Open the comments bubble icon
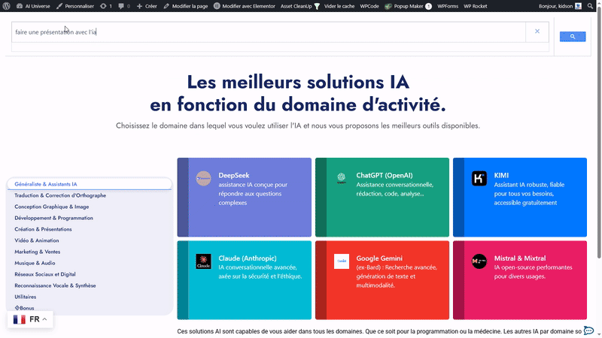Image resolution: width=602 pixels, height=338 pixels. pyautogui.click(x=124, y=6)
